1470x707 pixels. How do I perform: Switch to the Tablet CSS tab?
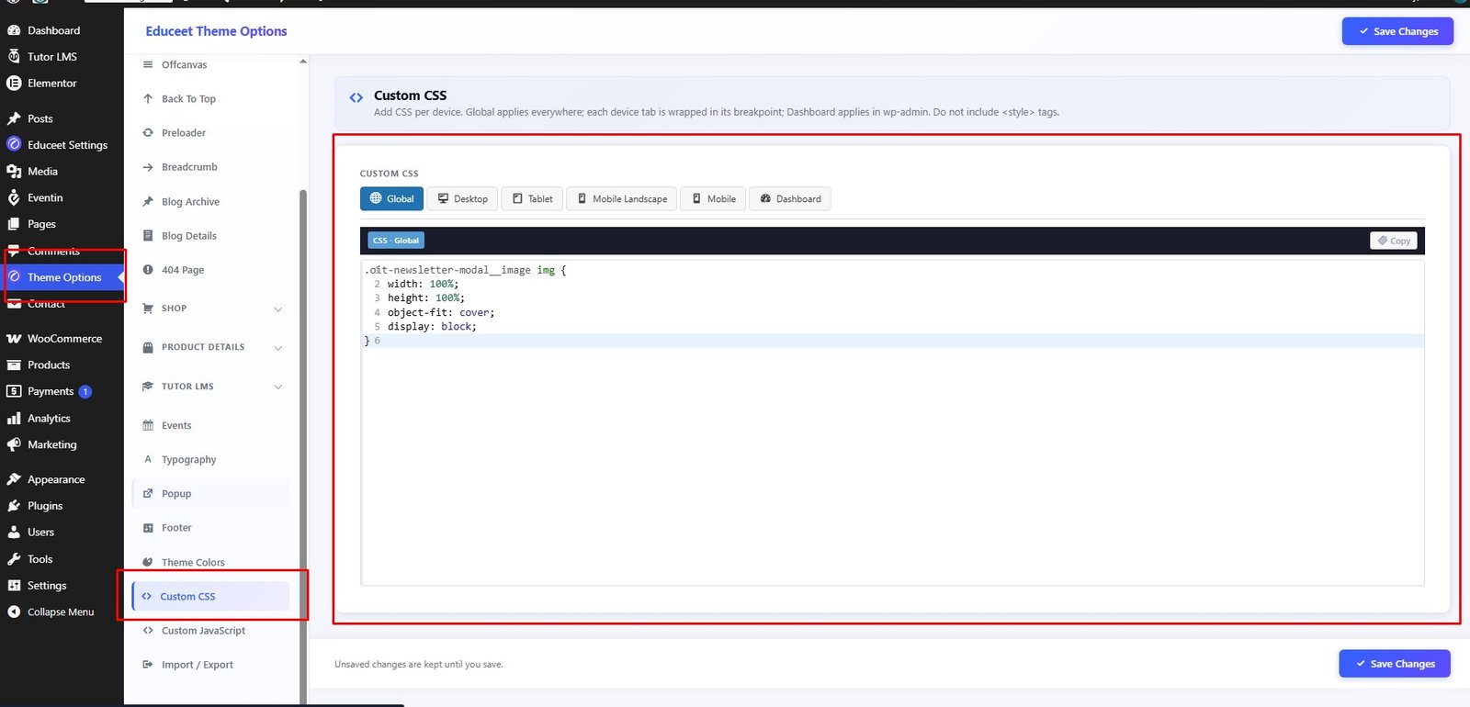coord(532,199)
